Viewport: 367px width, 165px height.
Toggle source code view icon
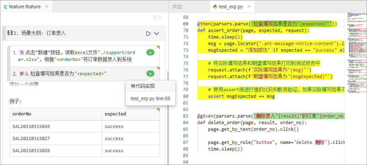pyautogui.click(x=157, y=18)
